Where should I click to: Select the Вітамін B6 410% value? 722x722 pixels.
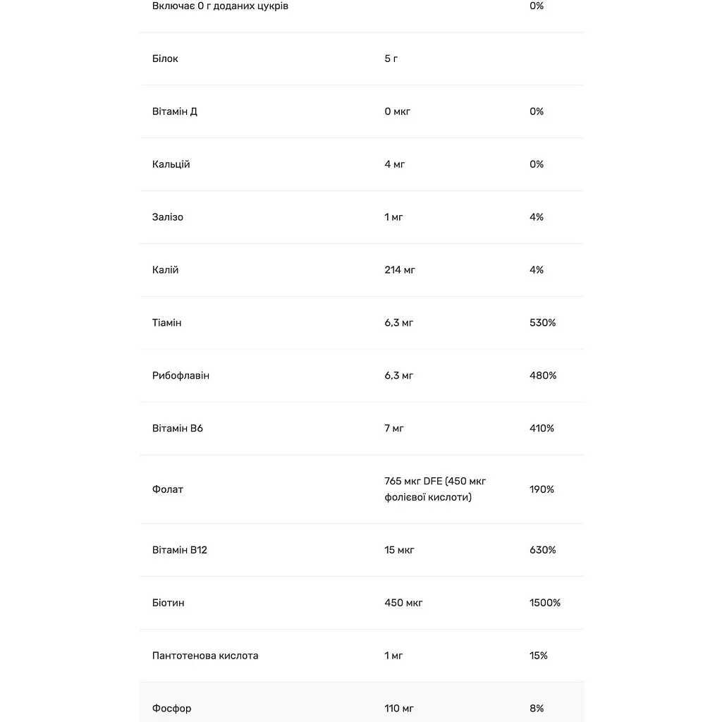(x=541, y=428)
